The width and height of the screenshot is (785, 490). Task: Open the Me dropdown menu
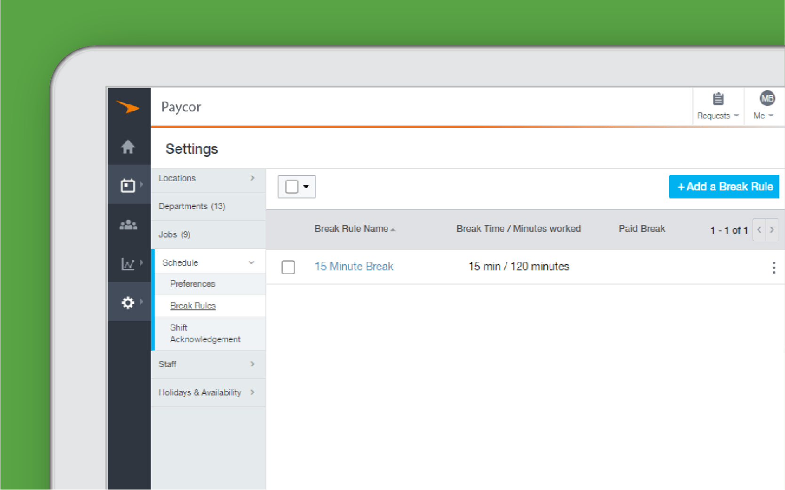point(763,116)
